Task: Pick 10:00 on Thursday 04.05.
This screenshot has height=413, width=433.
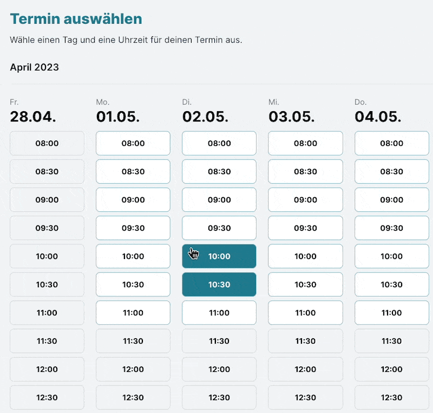Action: tap(391, 256)
